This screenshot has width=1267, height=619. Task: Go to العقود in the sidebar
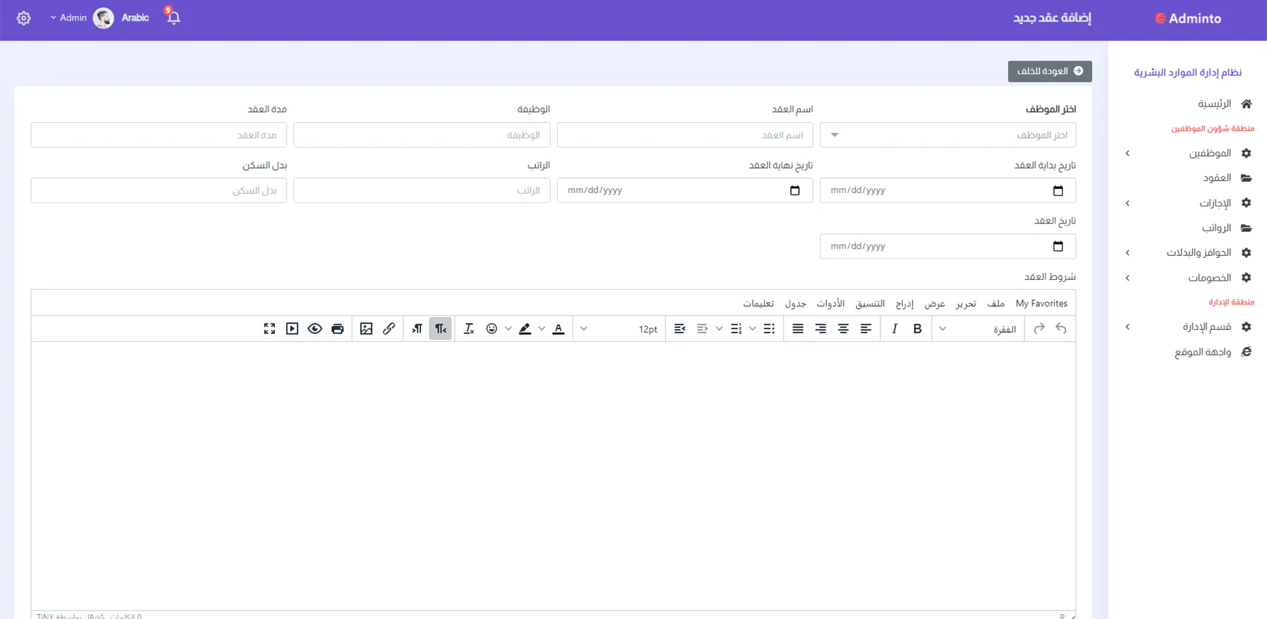click(1217, 178)
